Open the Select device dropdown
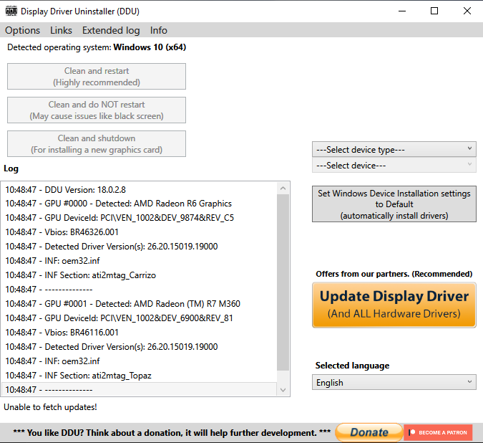Viewport: 483px width, 443px height. (394, 166)
